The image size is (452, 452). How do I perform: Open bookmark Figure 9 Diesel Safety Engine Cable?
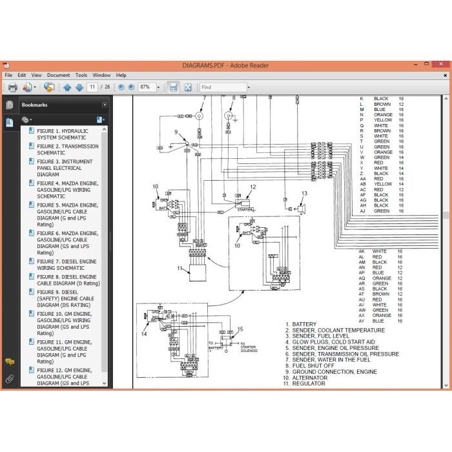pyautogui.click(x=65, y=298)
